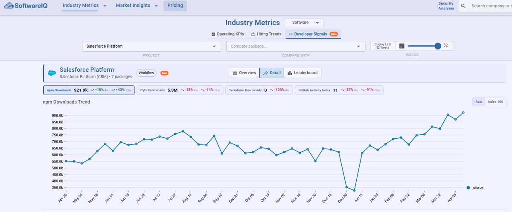512x212 pixels.
Task: Expand the Market Insights dropdown arrow
Action: point(156,6)
